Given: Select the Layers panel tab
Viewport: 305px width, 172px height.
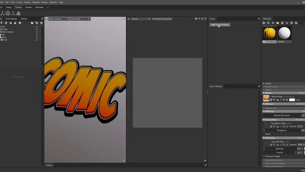Looking at the screenshot, I should (x=213, y=19).
